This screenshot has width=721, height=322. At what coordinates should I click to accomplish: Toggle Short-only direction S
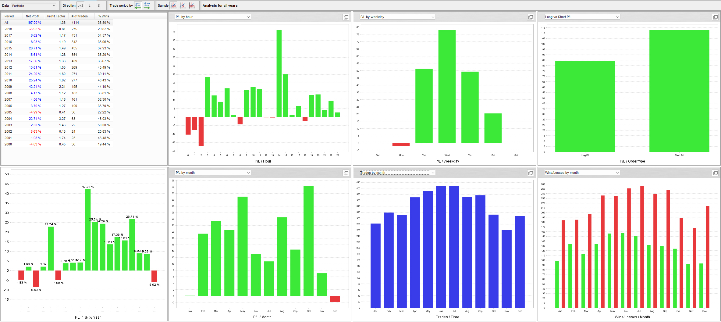pos(99,5)
